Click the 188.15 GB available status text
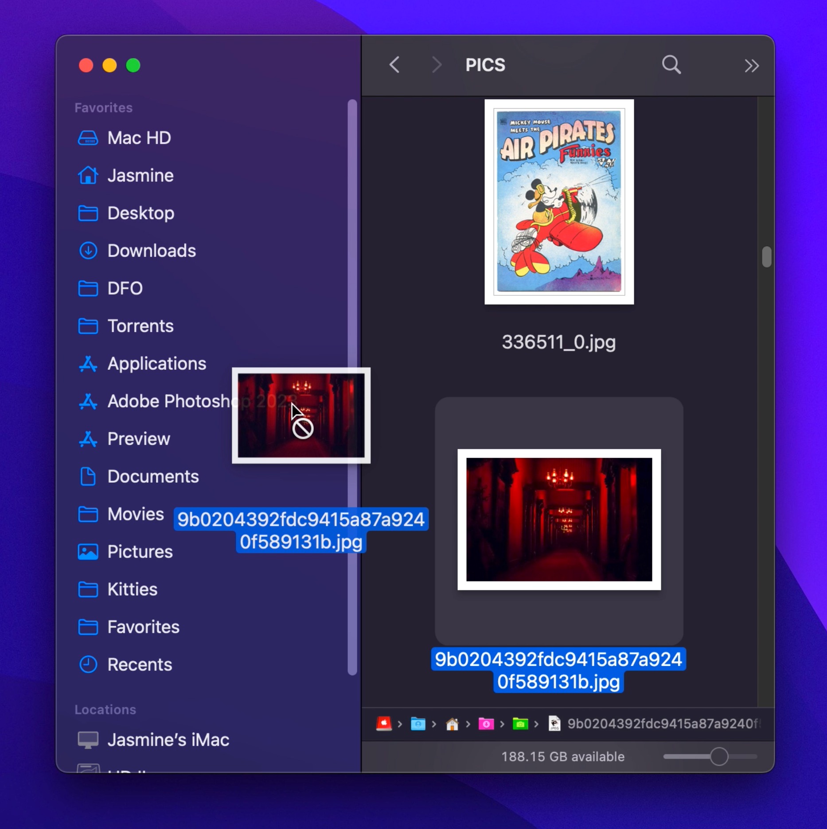This screenshot has height=829, width=827. 563,757
